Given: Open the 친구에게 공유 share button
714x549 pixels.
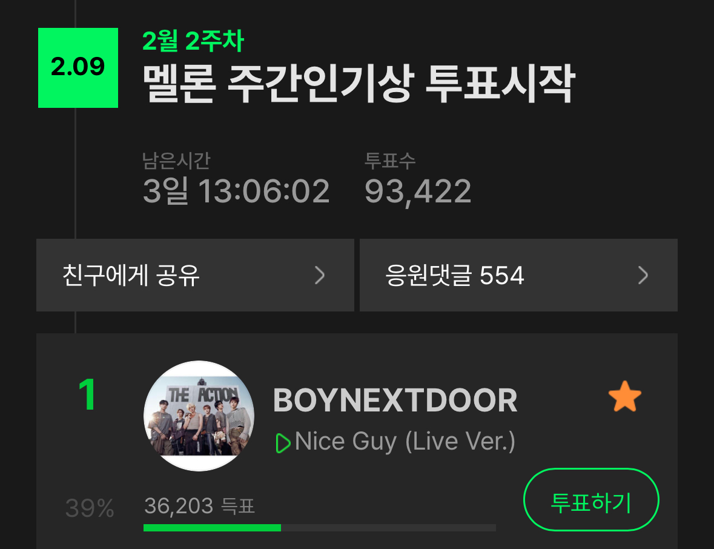Looking at the screenshot, I should pyautogui.click(x=196, y=275).
